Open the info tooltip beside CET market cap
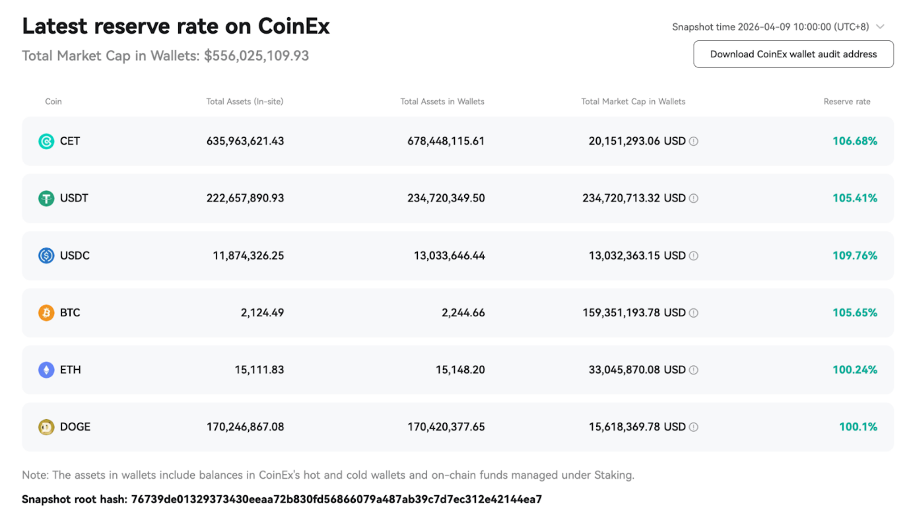The image size is (911, 523). [x=694, y=141]
